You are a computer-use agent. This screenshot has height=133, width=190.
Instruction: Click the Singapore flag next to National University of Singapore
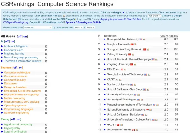(x=147, y=110)
